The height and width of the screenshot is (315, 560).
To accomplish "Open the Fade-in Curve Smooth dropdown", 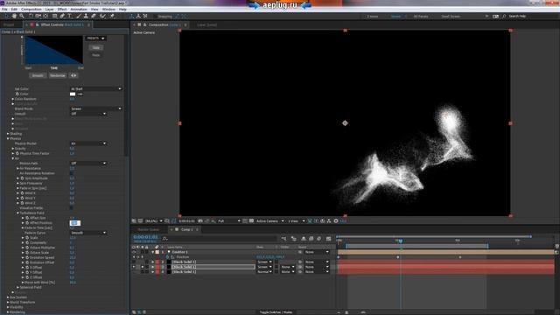I will coord(88,233).
